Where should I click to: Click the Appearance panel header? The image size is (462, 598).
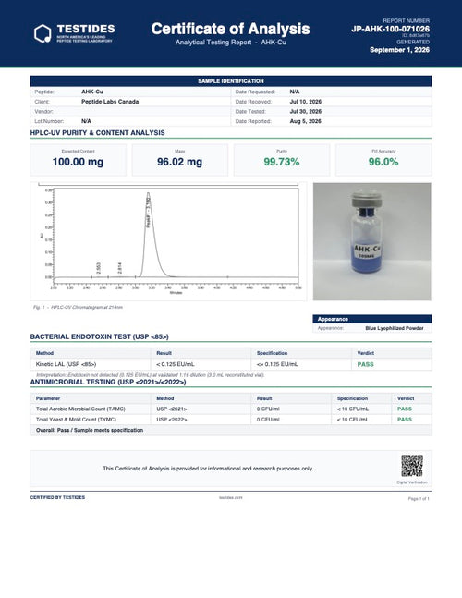[x=372, y=319]
